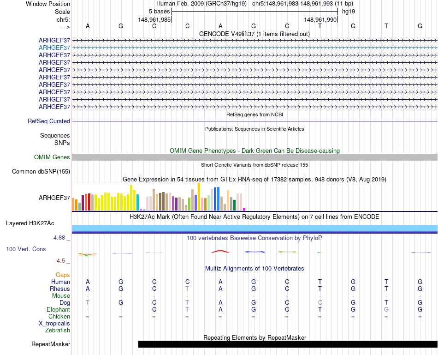Click the Scale track label

pos(62,12)
